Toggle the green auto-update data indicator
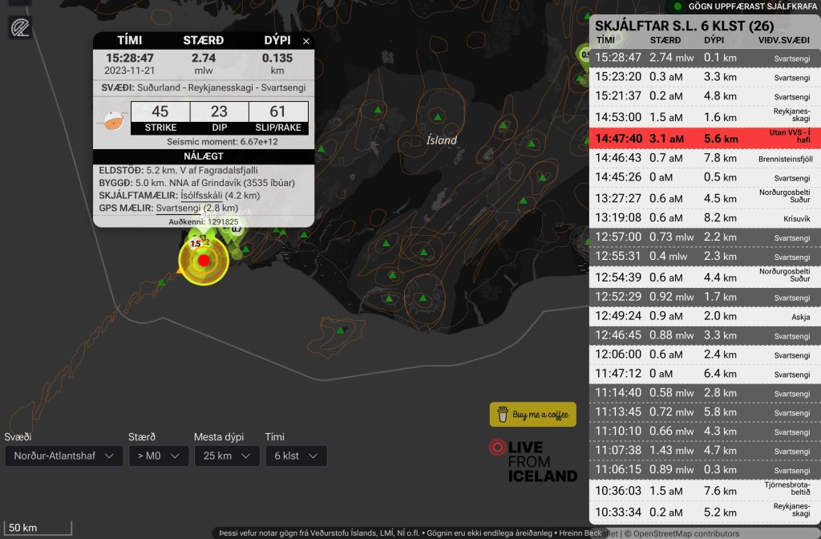 (678, 6)
